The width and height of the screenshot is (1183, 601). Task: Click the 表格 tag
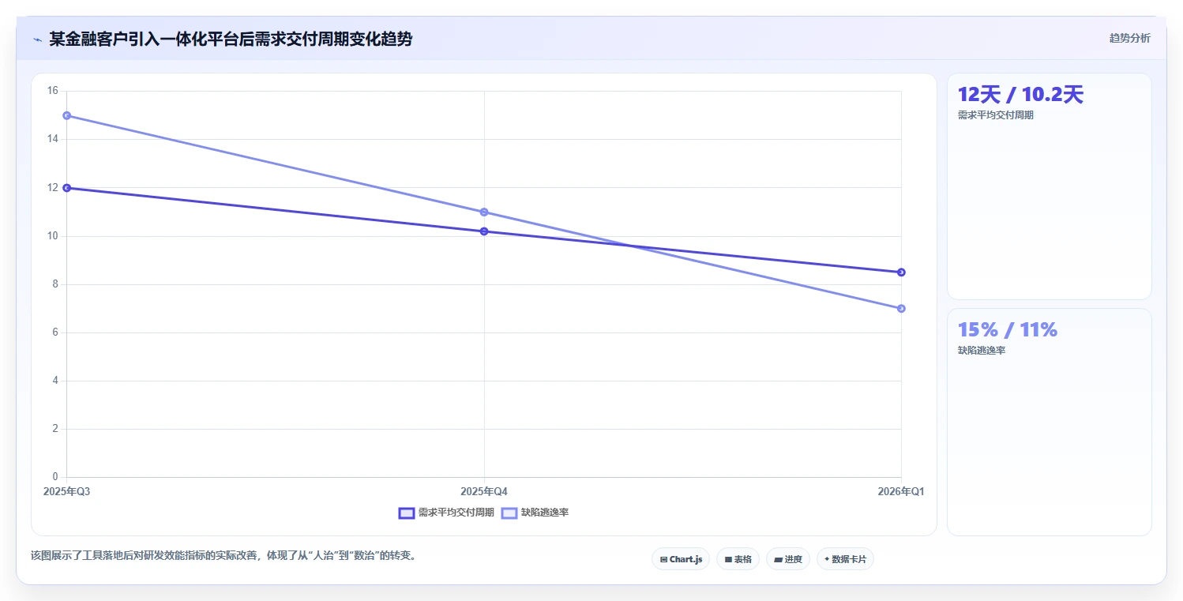[x=738, y=559]
